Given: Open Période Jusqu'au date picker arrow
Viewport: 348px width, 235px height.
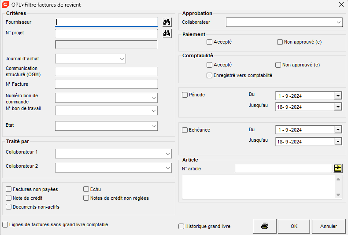Looking at the screenshot, I should pyautogui.click(x=338, y=107).
